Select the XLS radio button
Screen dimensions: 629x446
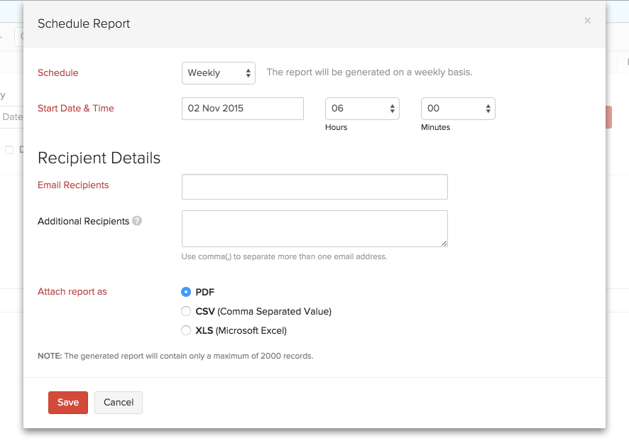tap(186, 330)
